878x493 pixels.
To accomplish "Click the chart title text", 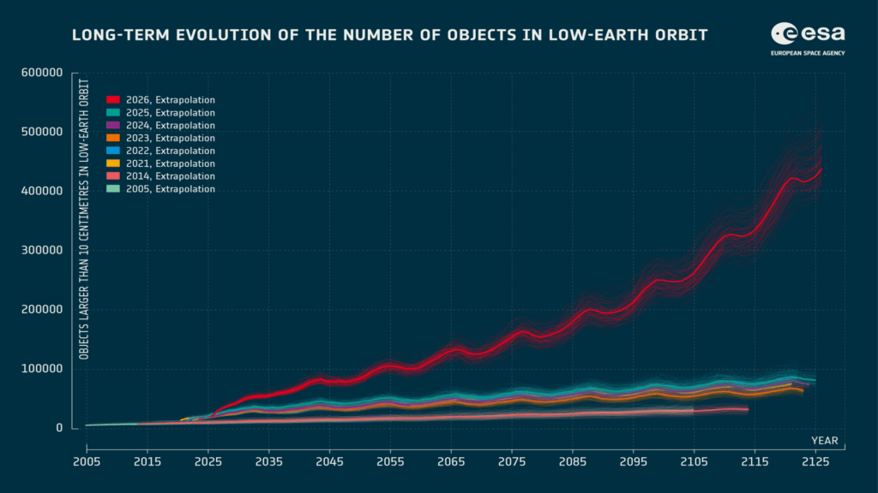I will (390, 34).
